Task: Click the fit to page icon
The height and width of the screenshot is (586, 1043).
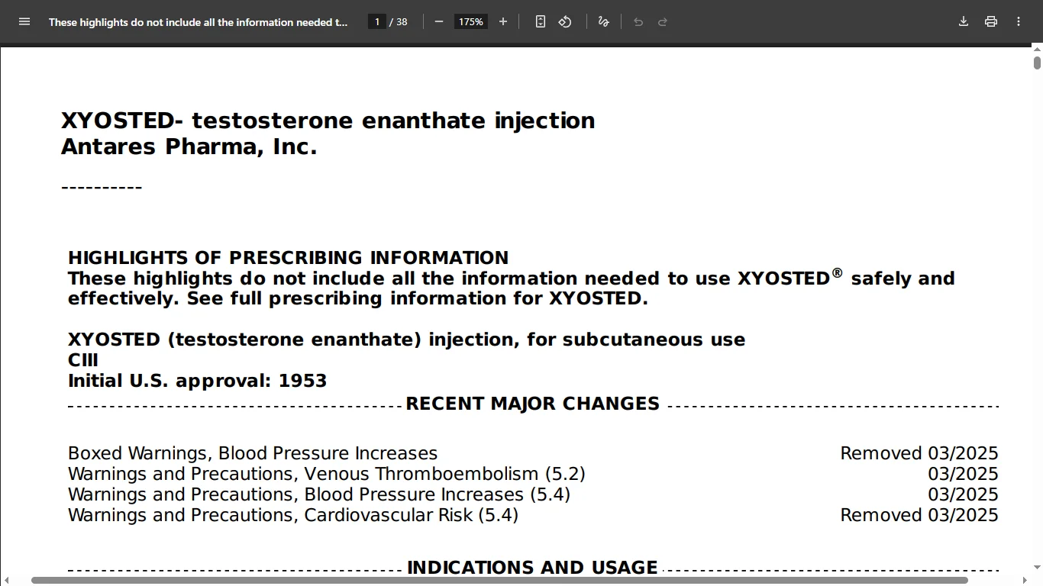Action: (x=541, y=21)
